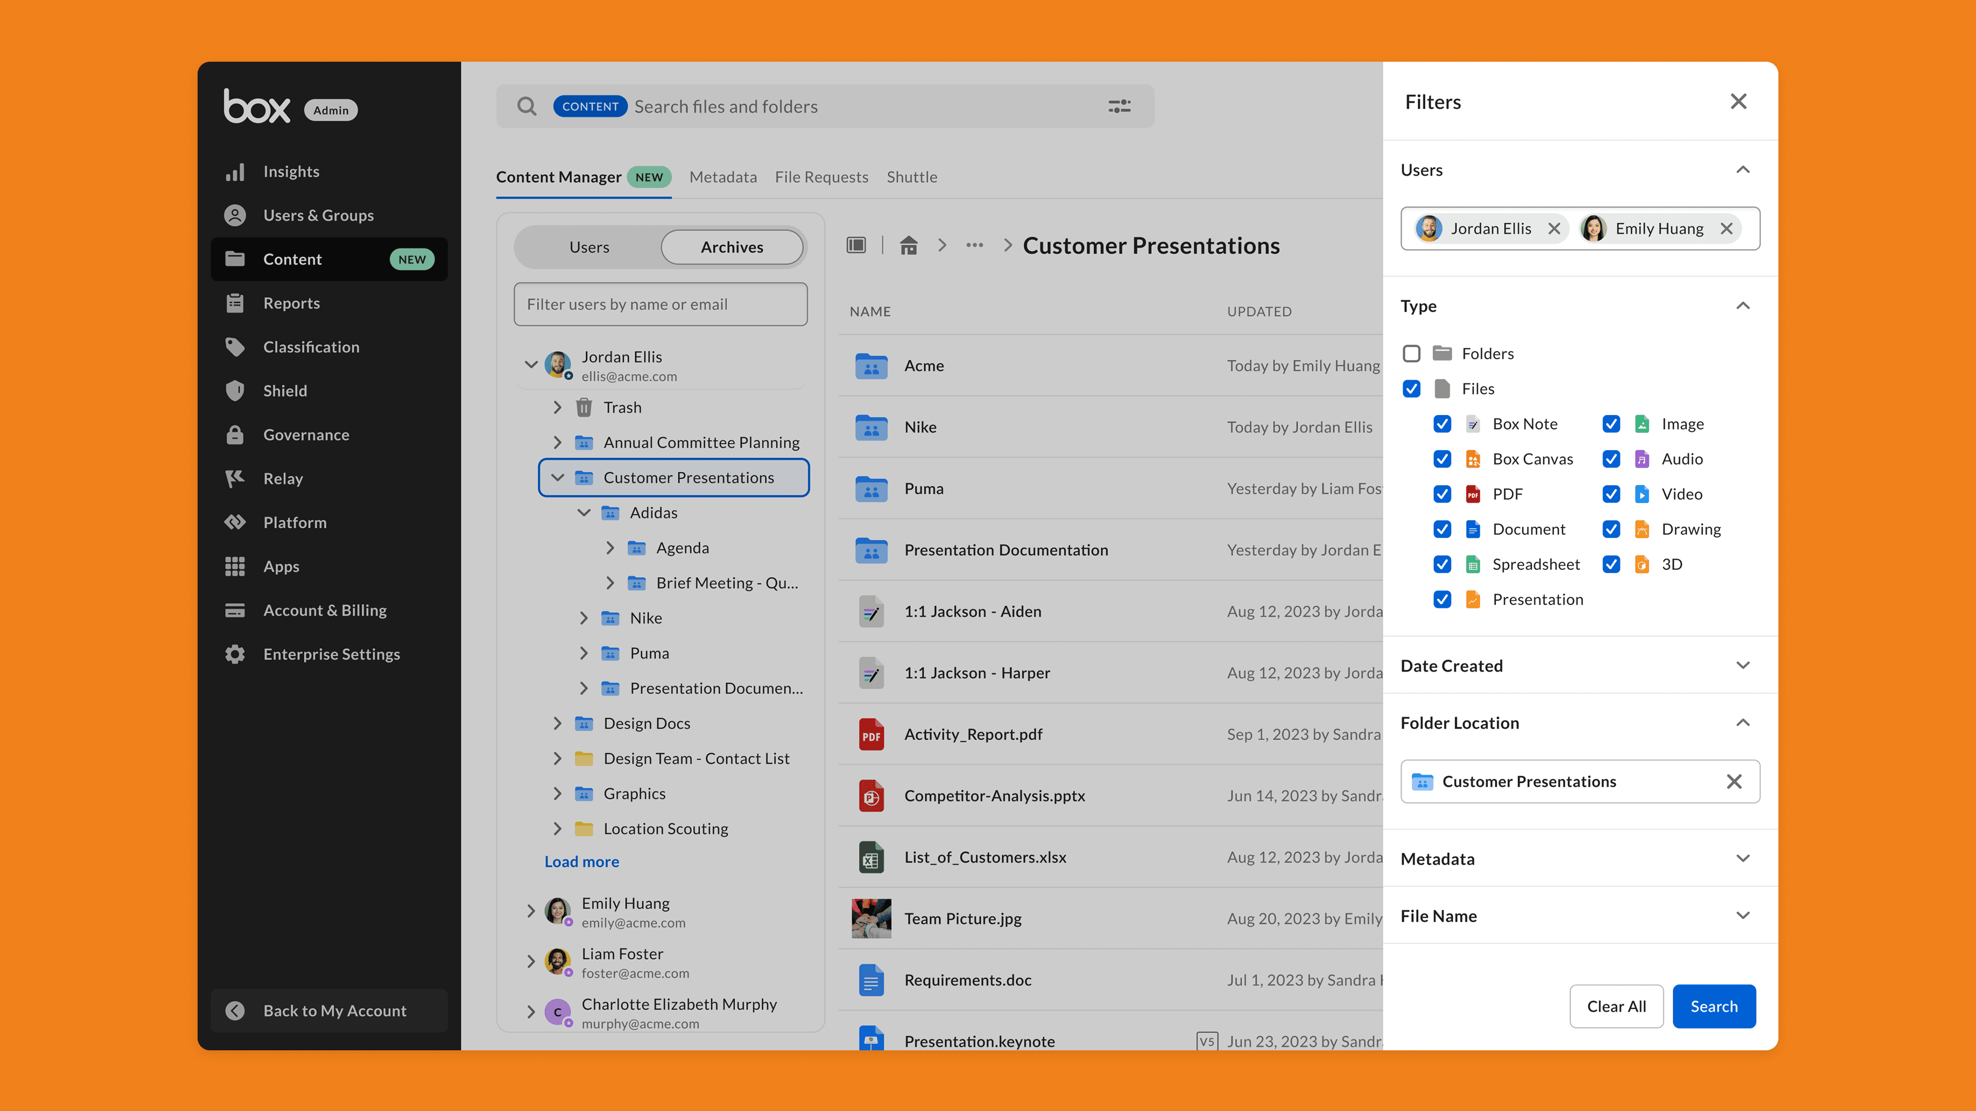
Task: Uncheck the Video checkbox
Action: pyautogui.click(x=1611, y=494)
